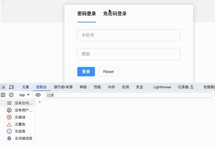215x147 pixels.
Task: Clear the console with the ban icon
Action: (x=11, y=95)
